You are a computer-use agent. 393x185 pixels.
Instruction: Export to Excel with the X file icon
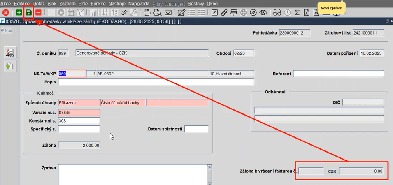pos(307,12)
